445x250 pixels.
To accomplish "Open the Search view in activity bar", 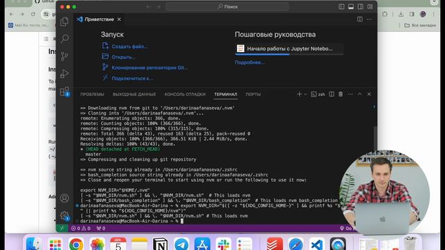I will pyautogui.click(x=65, y=39).
